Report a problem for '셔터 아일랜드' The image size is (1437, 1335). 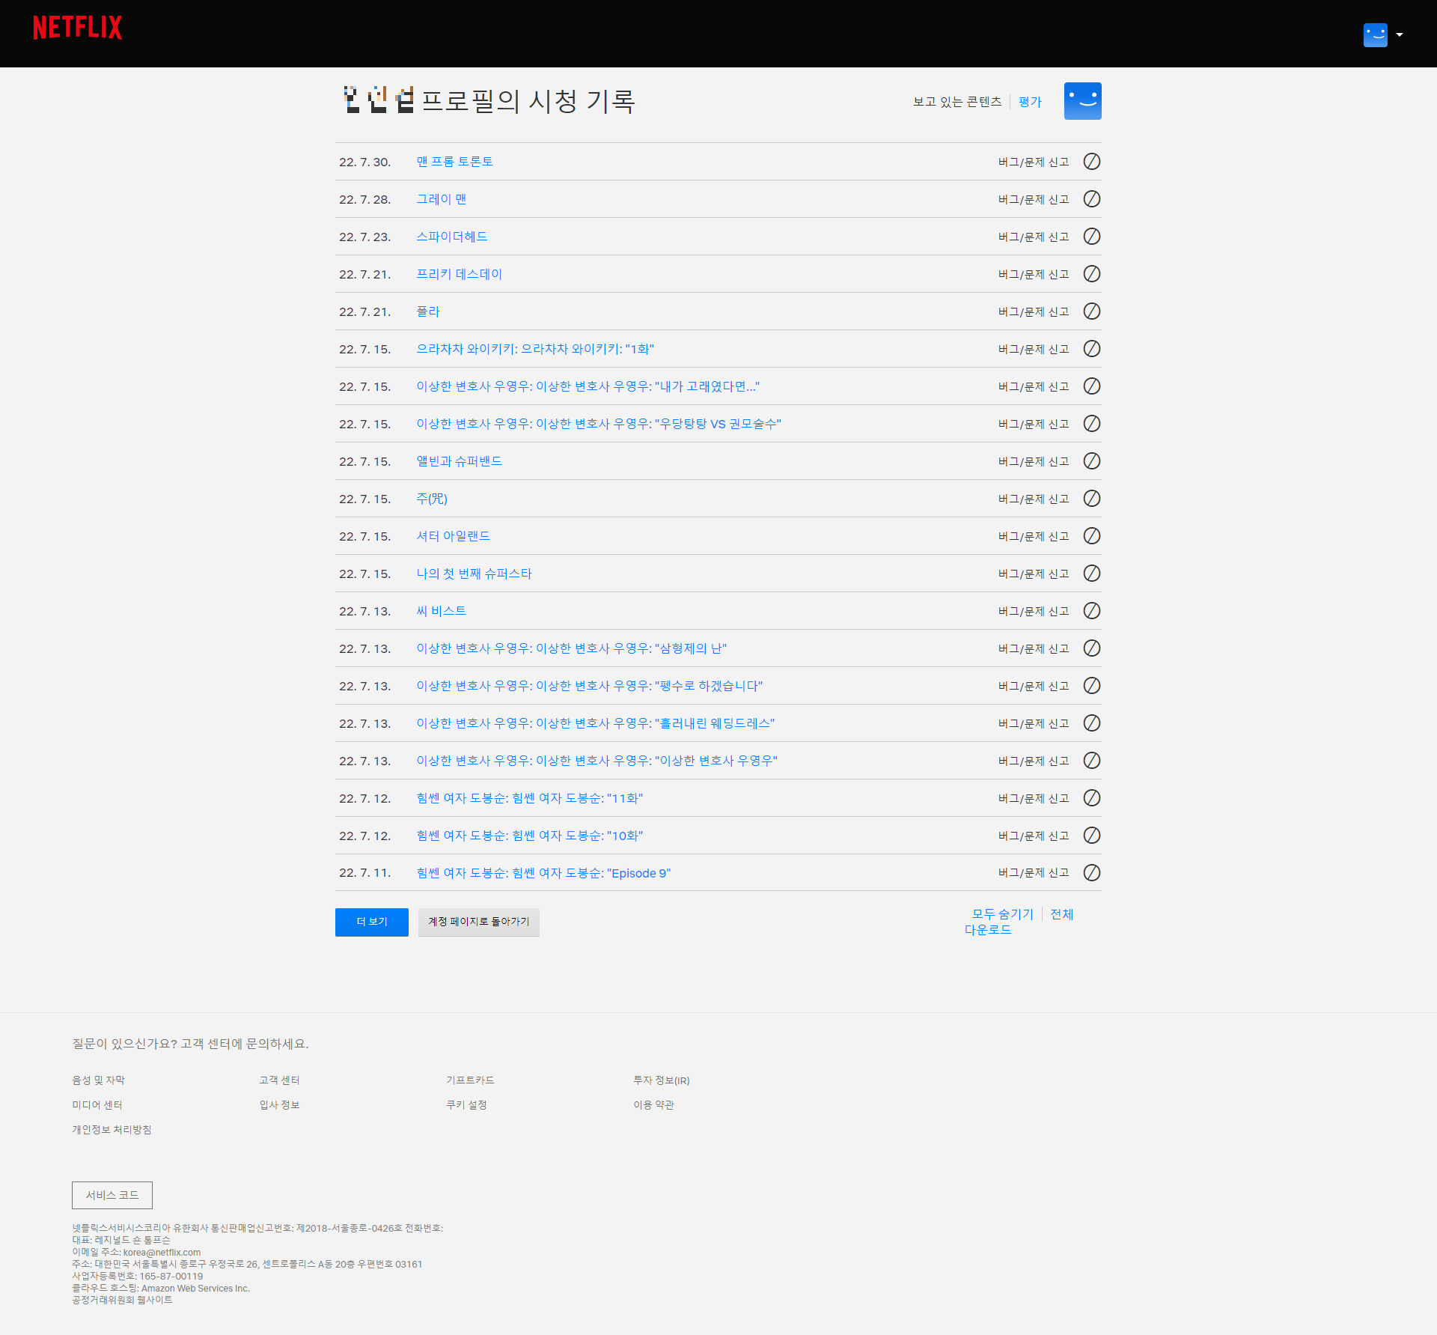[x=1033, y=536]
